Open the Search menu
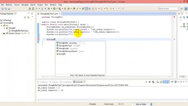 click(33, 5)
